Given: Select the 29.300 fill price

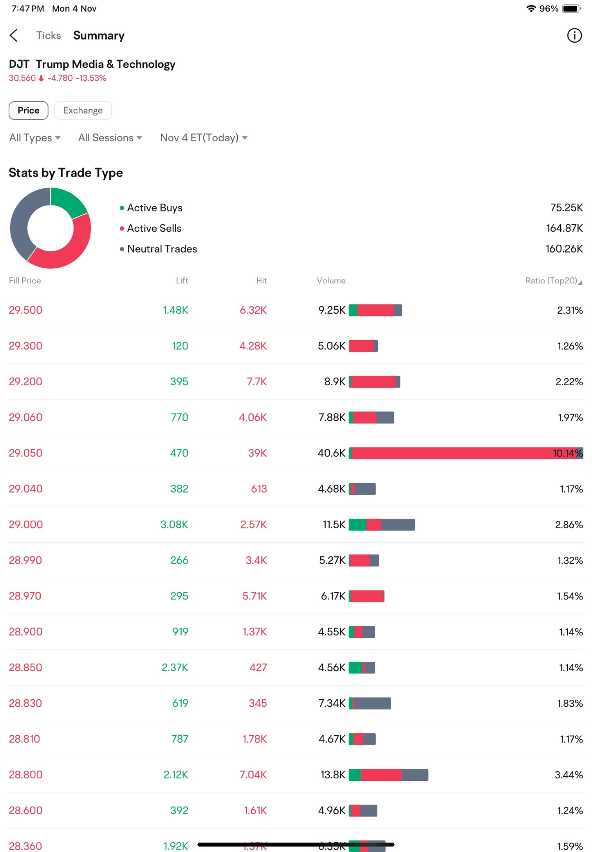Looking at the screenshot, I should [x=25, y=346].
